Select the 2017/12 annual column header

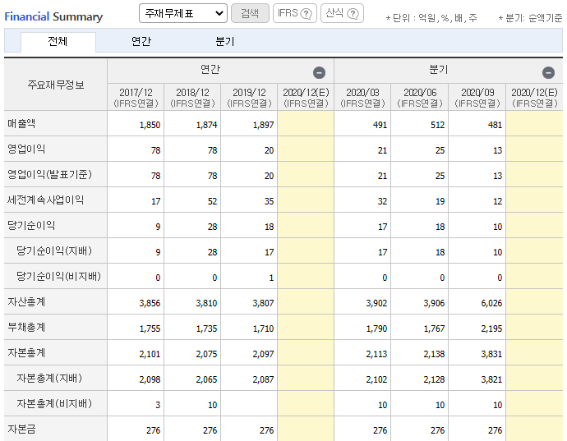pyautogui.click(x=136, y=97)
